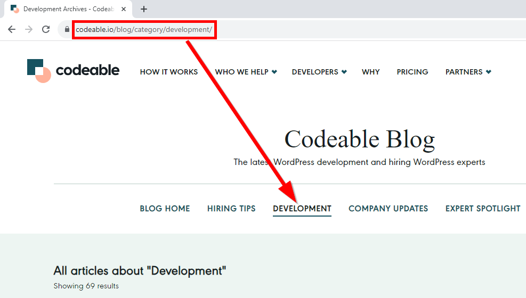Expand the Partners dropdown menu

pyautogui.click(x=468, y=72)
